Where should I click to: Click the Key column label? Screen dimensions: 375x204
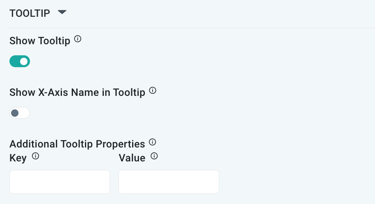click(x=18, y=158)
